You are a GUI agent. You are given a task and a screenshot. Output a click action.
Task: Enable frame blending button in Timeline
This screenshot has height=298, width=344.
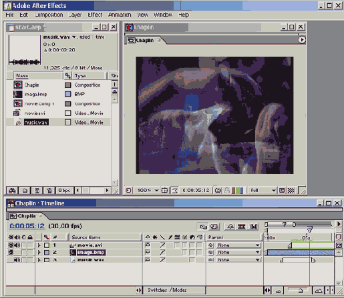pyautogui.click(x=242, y=227)
